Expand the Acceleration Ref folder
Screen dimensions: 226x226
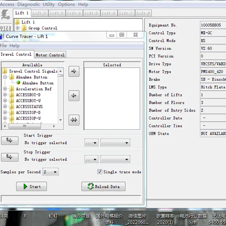[x=5, y=89]
